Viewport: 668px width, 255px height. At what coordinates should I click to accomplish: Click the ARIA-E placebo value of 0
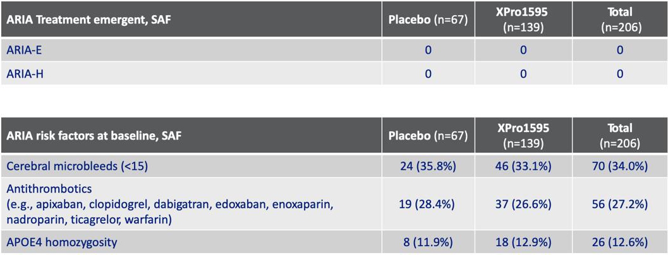coord(428,50)
